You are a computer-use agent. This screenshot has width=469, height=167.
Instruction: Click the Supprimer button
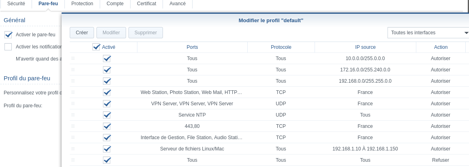click(146, 33)
